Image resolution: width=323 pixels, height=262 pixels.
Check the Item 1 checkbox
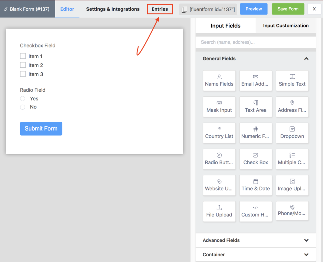point(23,56)
